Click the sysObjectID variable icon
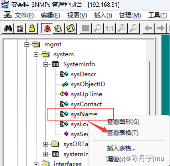The width and height of the screenshot is (170, 166). point(65,84)
